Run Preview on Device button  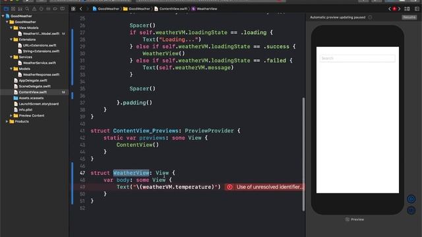(411, 211)
